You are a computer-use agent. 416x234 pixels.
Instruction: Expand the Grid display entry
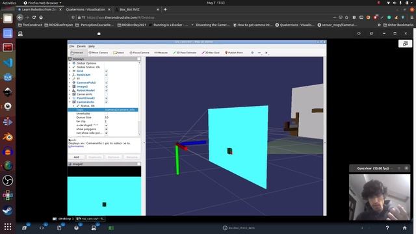coord(70,71)
